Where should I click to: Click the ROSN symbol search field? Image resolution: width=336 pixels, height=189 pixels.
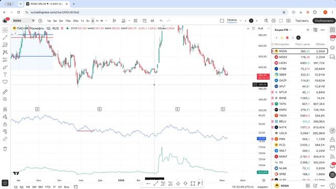(20, 21)
